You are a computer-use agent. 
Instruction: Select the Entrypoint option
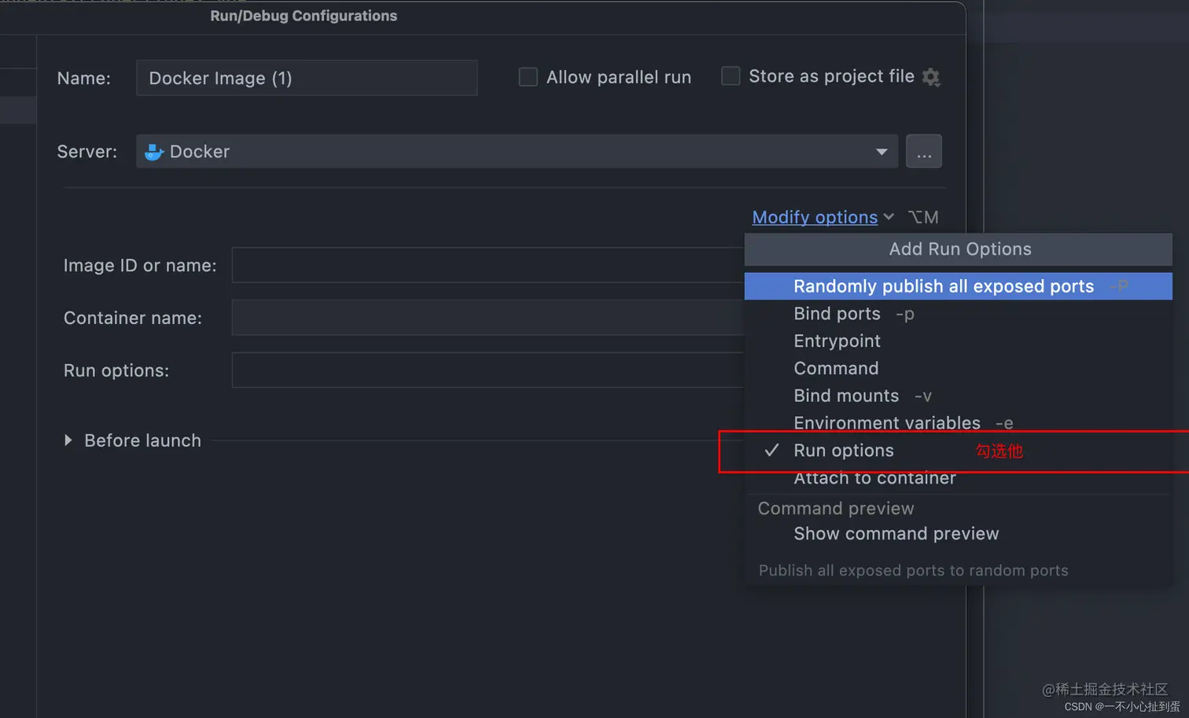958,341
